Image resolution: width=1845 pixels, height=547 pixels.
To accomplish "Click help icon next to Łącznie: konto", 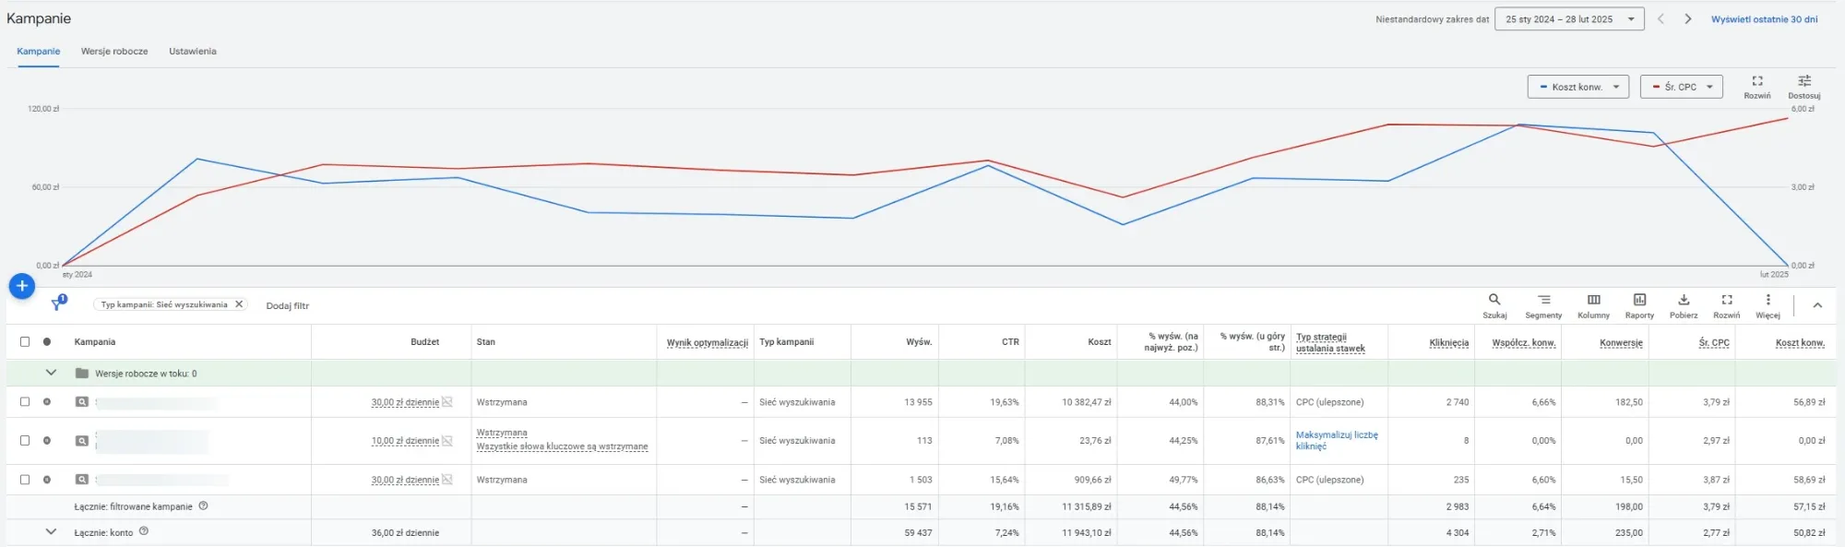I will [144, 531].
